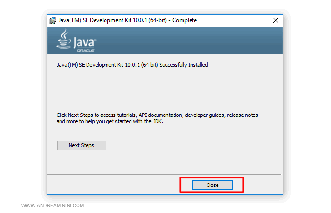331x213 pixels.
Task: Open the Next Steps resources
Action: click(x=81, y=145)
